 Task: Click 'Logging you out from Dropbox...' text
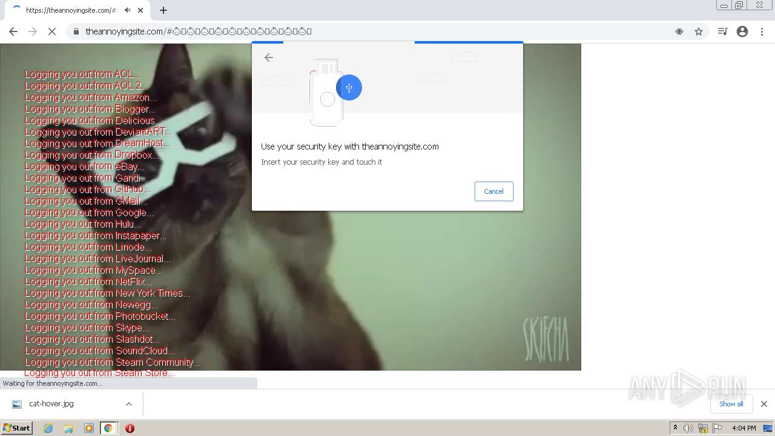point(91,155)
